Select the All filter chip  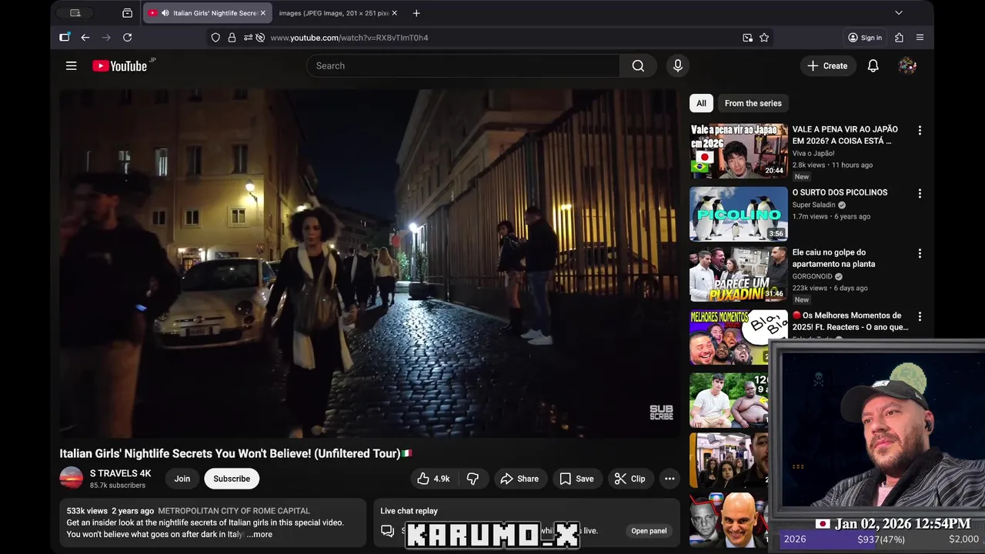coord(701,103)
